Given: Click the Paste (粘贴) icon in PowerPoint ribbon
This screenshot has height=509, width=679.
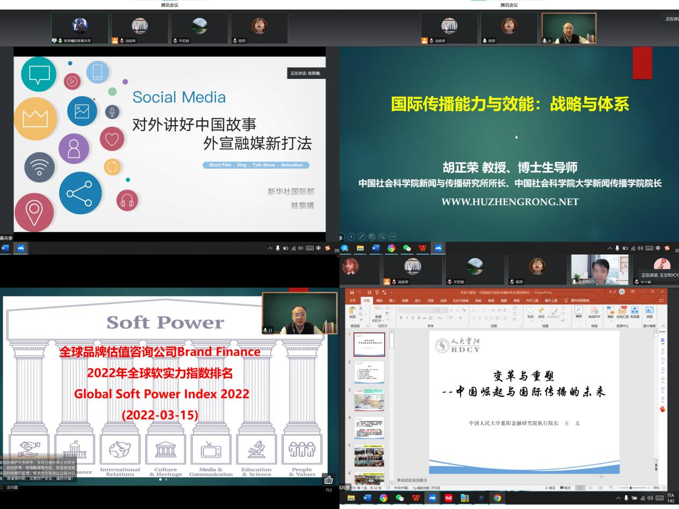Looking at the screenshot, I should (352, 311).
